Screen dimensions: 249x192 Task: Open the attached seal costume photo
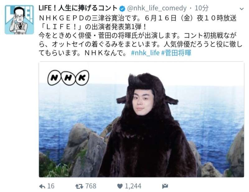tap(141, 119)
